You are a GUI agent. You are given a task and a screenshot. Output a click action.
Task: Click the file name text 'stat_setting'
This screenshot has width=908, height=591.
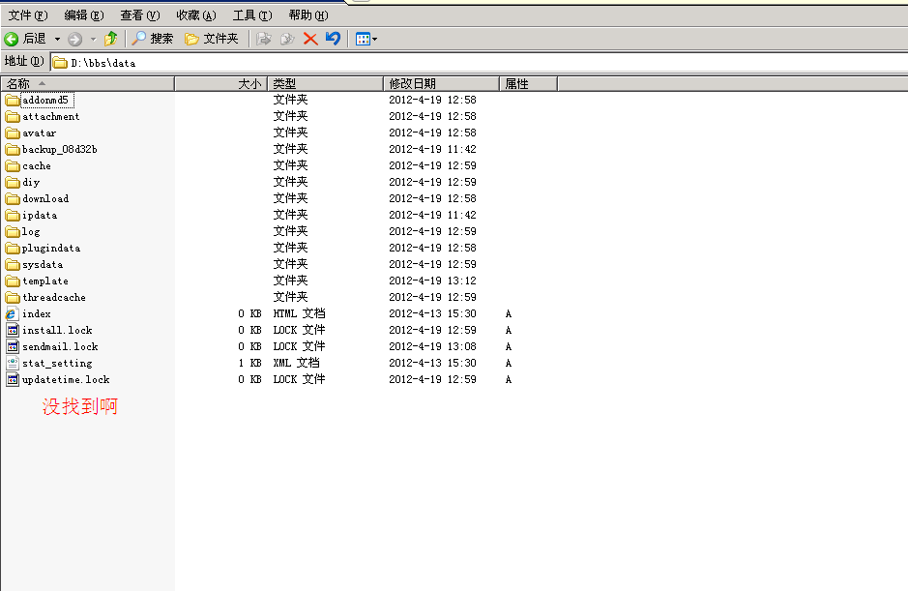[57, 364]
